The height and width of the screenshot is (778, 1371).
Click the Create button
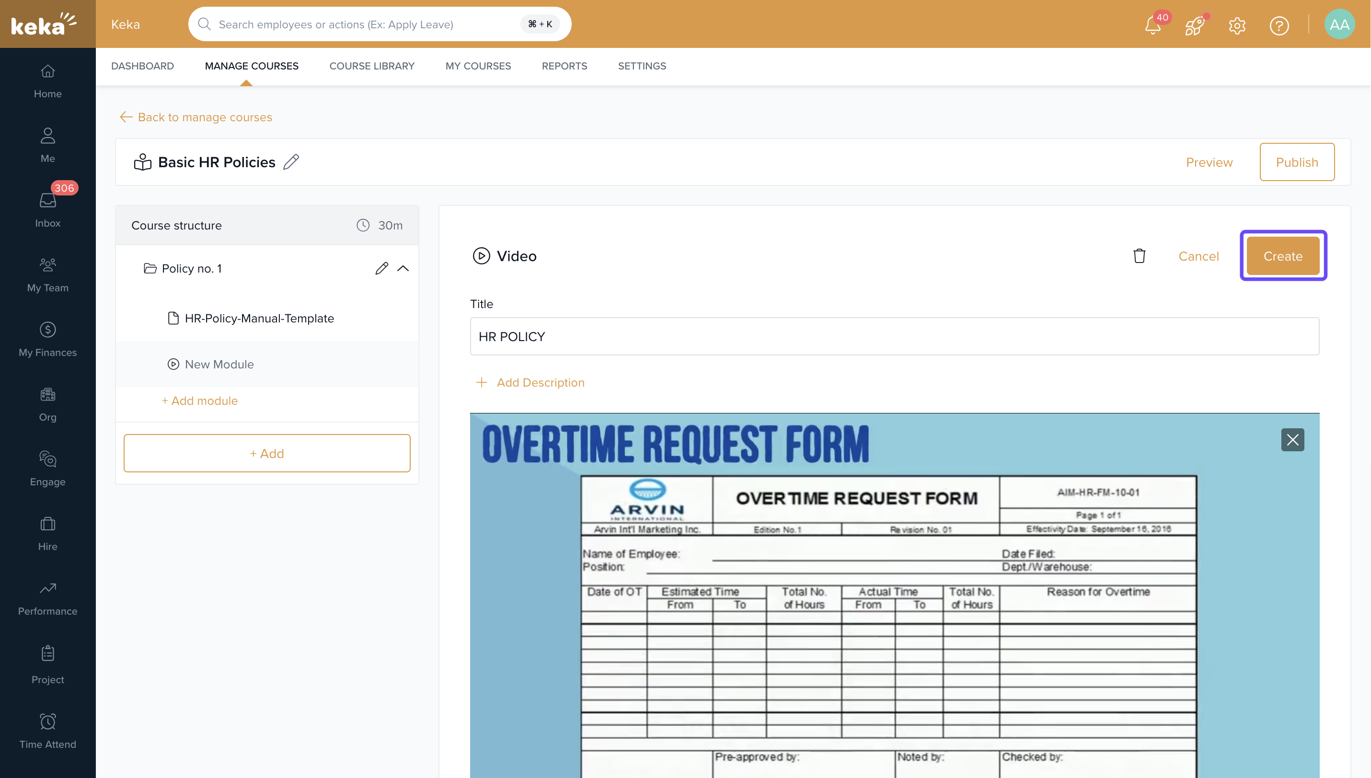coord(1282,256)
